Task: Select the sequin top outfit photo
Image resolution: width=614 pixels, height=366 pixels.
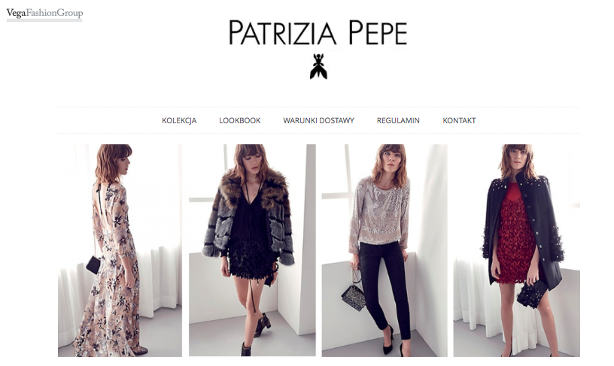Action: 385,250
